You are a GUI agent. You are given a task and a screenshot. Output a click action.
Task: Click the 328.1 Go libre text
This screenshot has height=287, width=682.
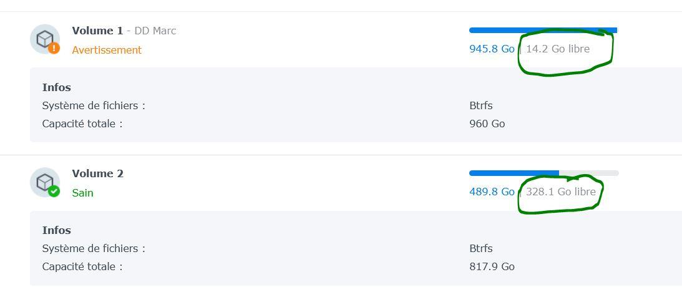(561, 192)
